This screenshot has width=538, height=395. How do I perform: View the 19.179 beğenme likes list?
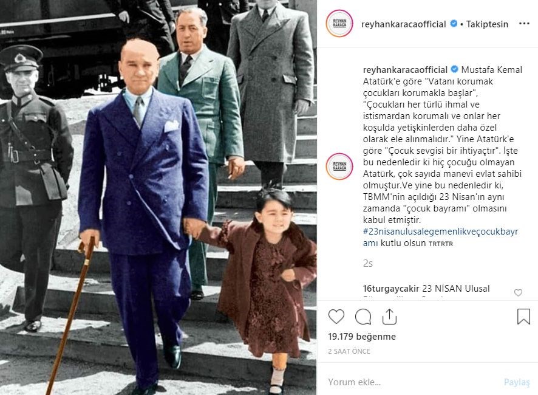[x=362, y=337]
